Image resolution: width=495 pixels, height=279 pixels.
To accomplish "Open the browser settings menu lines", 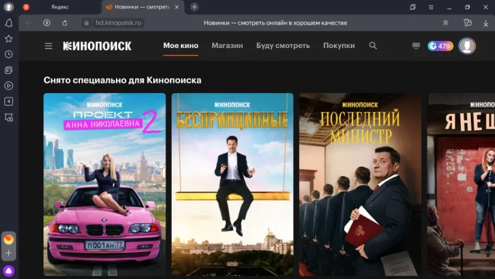I will click(x=431, y=7).
